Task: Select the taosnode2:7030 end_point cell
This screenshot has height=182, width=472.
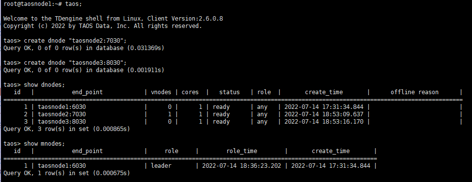Action: (62, 114)
